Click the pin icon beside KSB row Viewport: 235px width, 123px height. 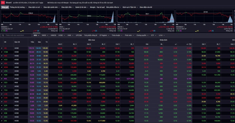click(x=2, y=113)
